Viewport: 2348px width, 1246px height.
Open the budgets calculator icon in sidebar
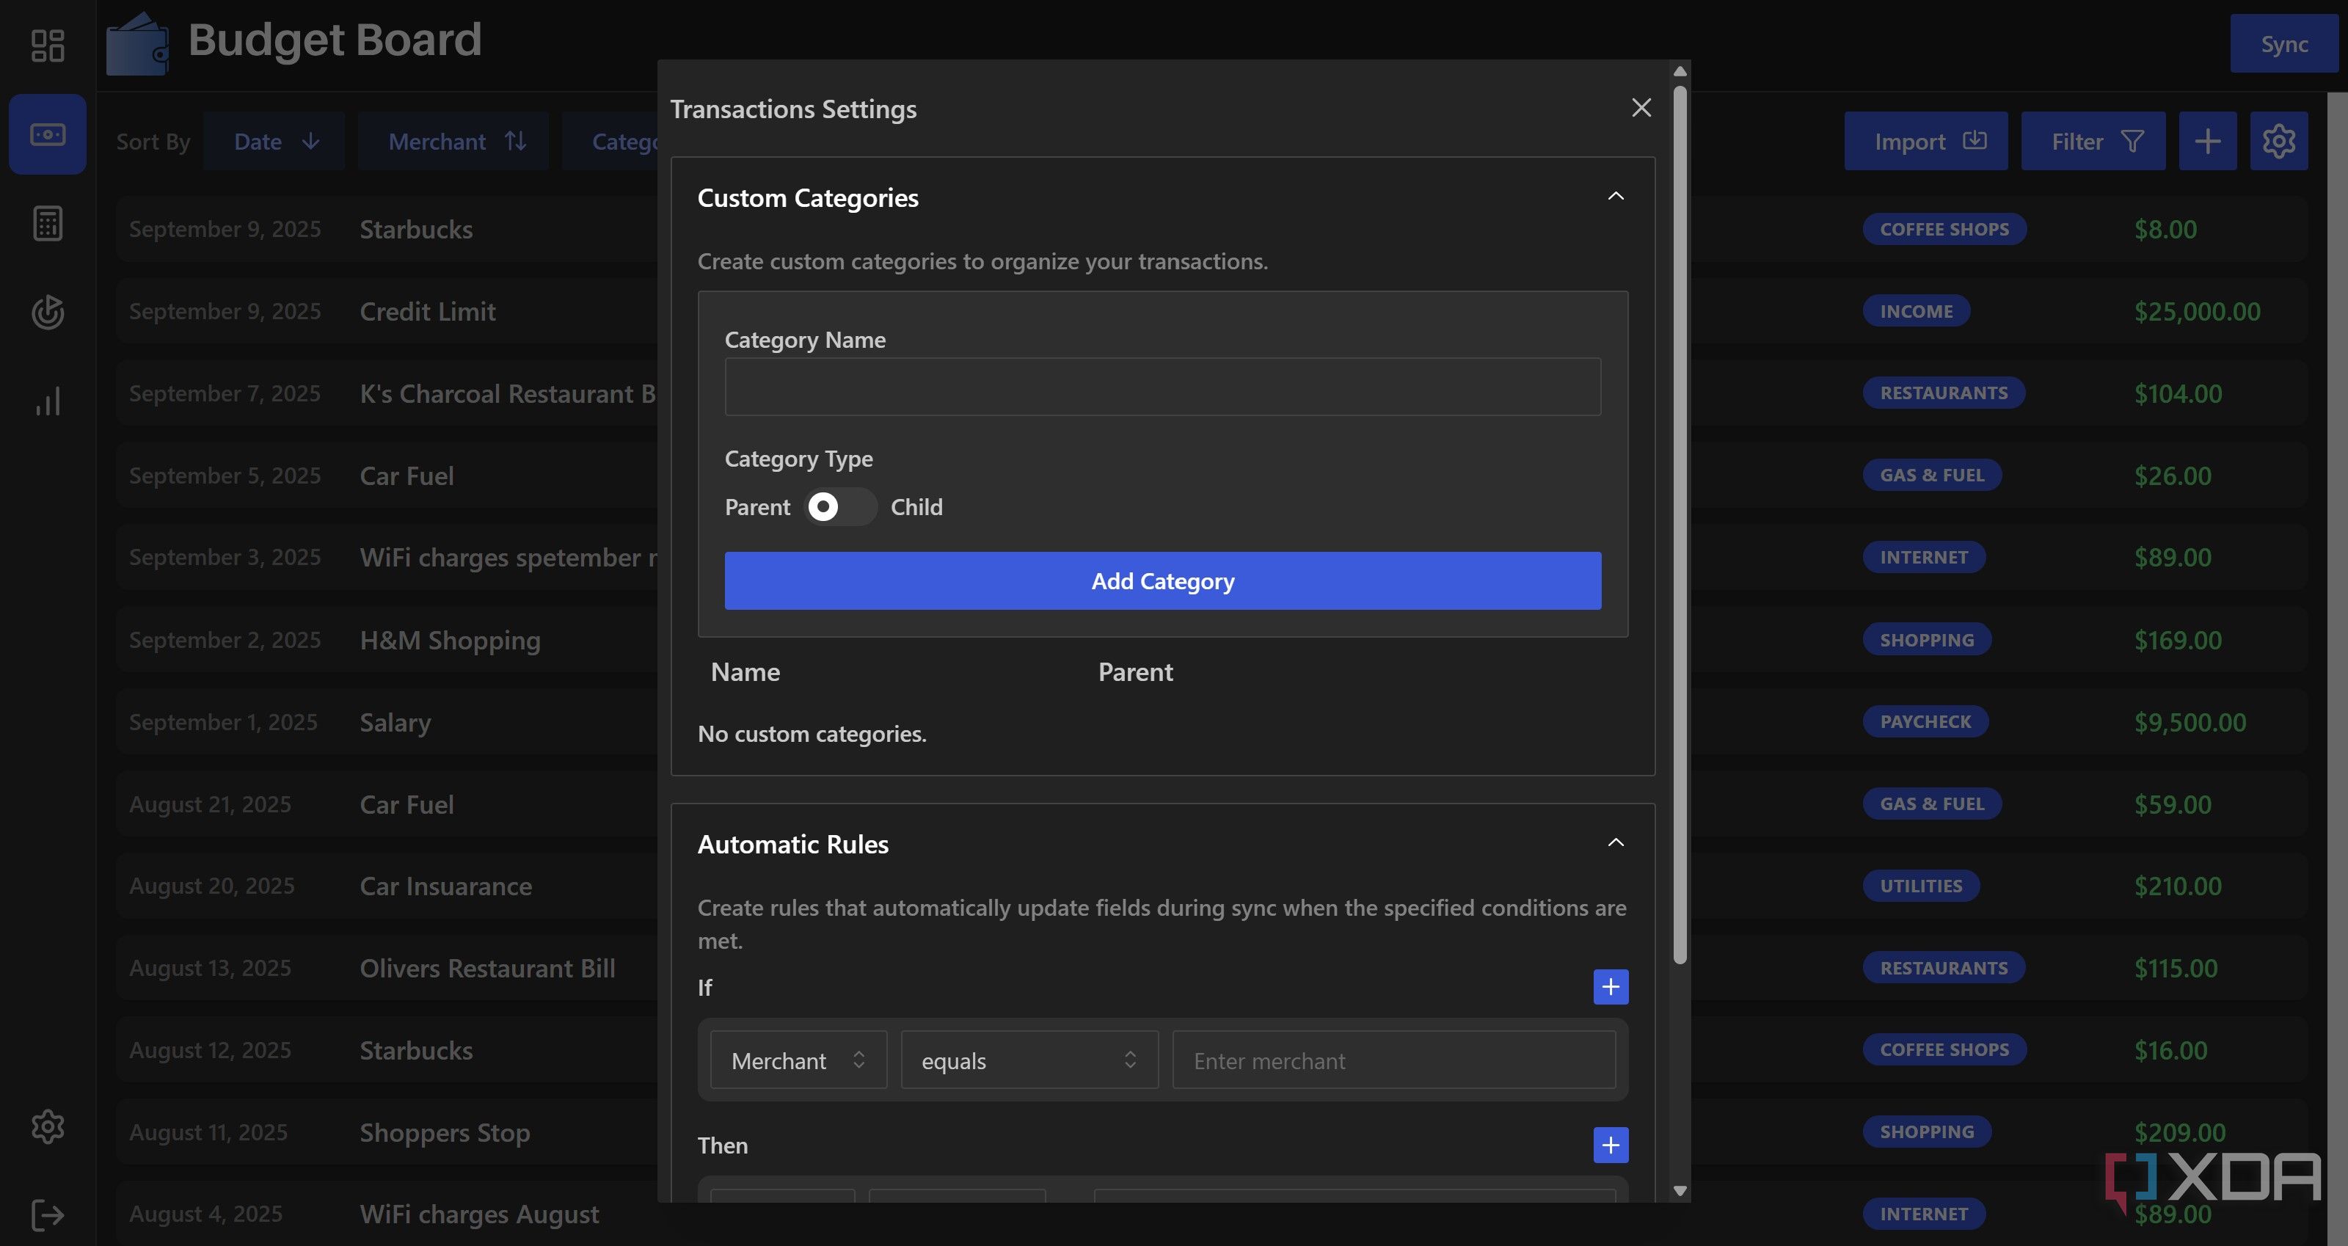tap(48, 223)
